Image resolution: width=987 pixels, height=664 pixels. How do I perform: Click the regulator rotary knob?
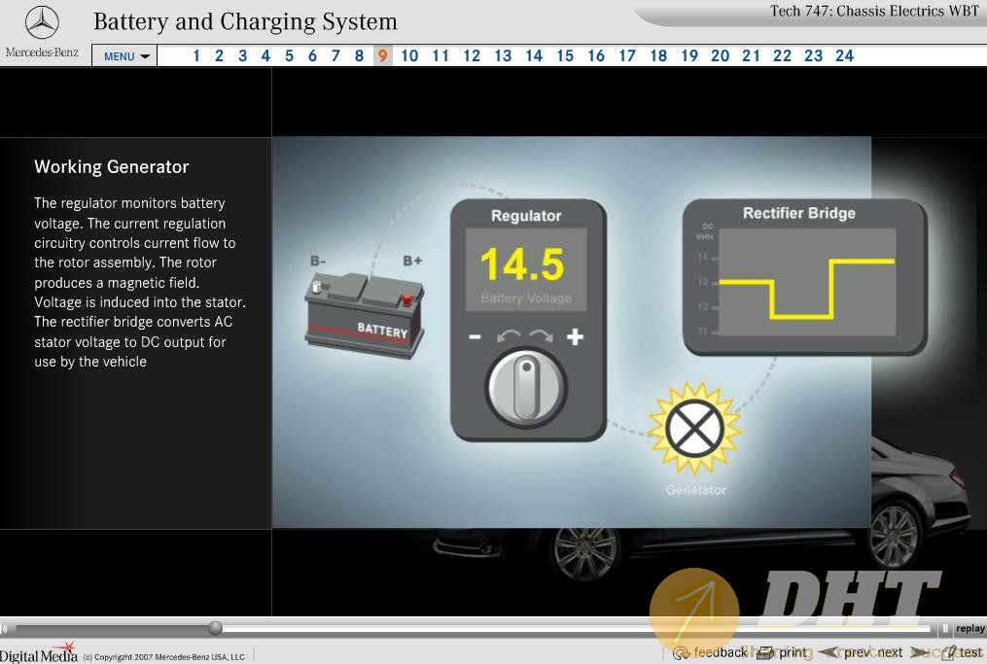point(526,387)
